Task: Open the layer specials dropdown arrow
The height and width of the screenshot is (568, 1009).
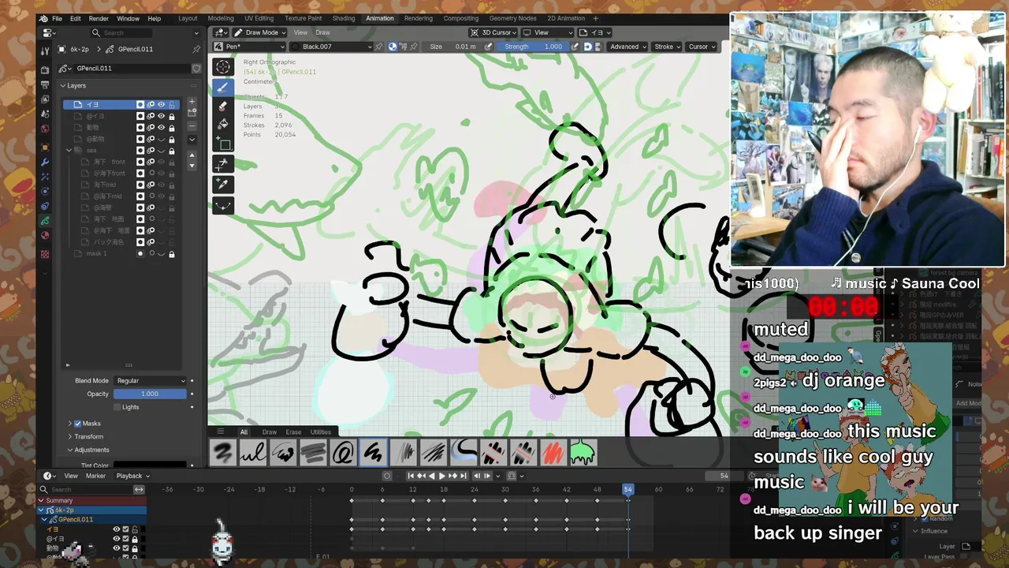Action: coord(192,140)
